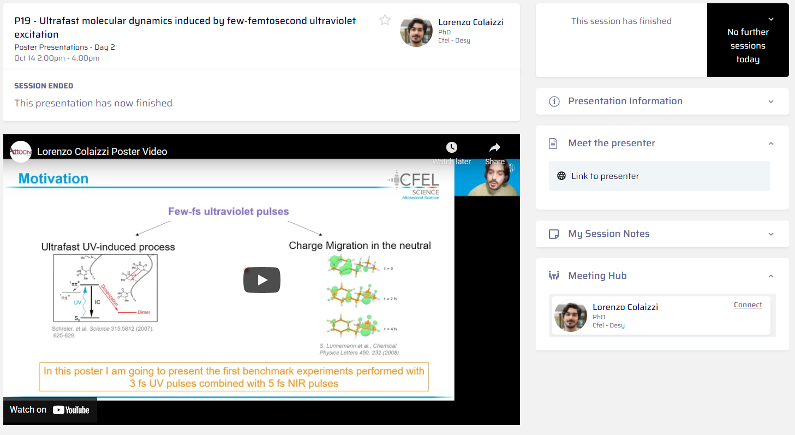This screenshot has height=435, width=795.
Task: Click the AttoChem channel logo in video
Action: coord(21,152)
